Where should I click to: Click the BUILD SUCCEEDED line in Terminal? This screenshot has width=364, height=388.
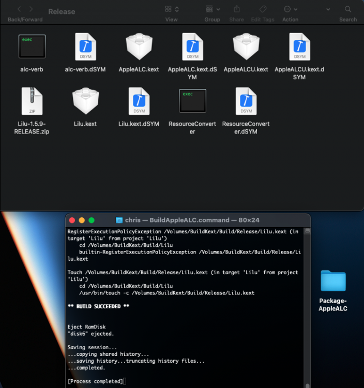[x=98, y=306]
